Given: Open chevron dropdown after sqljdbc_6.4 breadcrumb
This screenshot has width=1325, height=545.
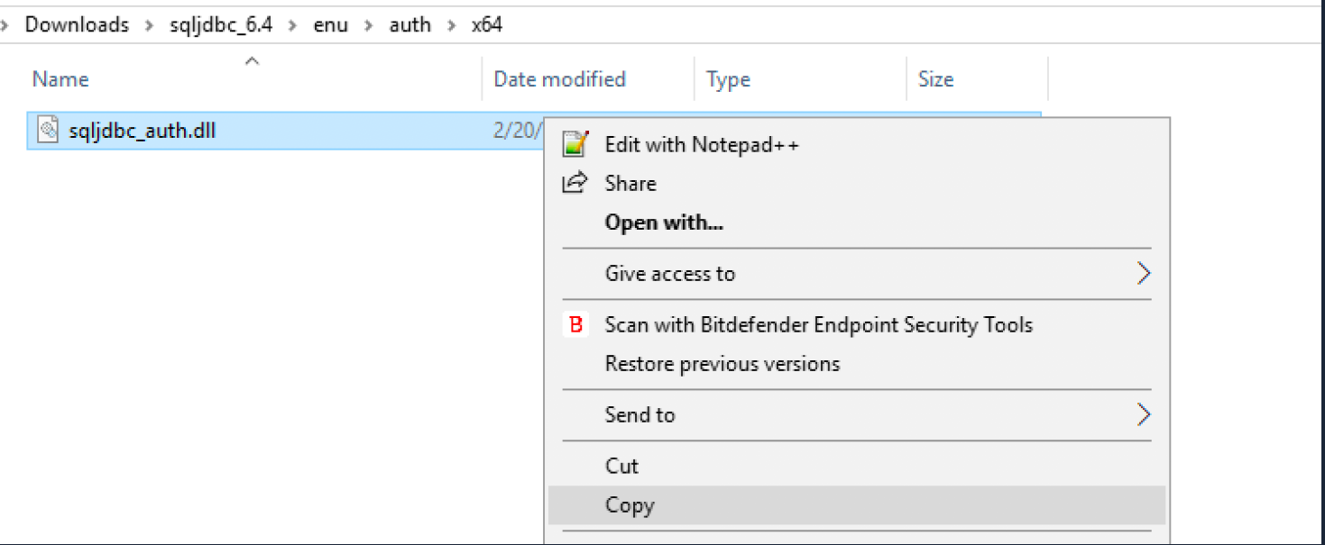Looking at the screenshot, I should [x=293, y=25].
